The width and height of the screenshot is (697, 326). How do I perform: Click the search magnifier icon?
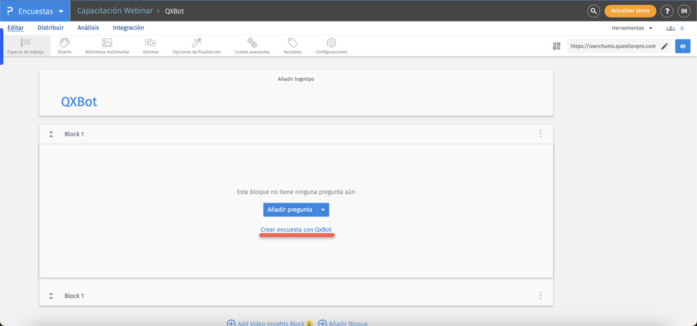point(593,11)
